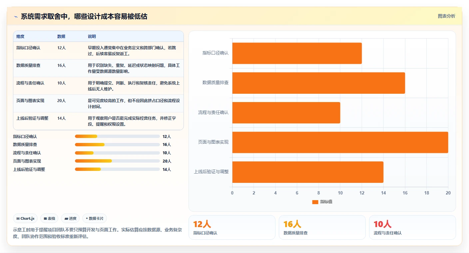Click the page title 系统需求取舍中
469x253 pixels.
[84, 17]
